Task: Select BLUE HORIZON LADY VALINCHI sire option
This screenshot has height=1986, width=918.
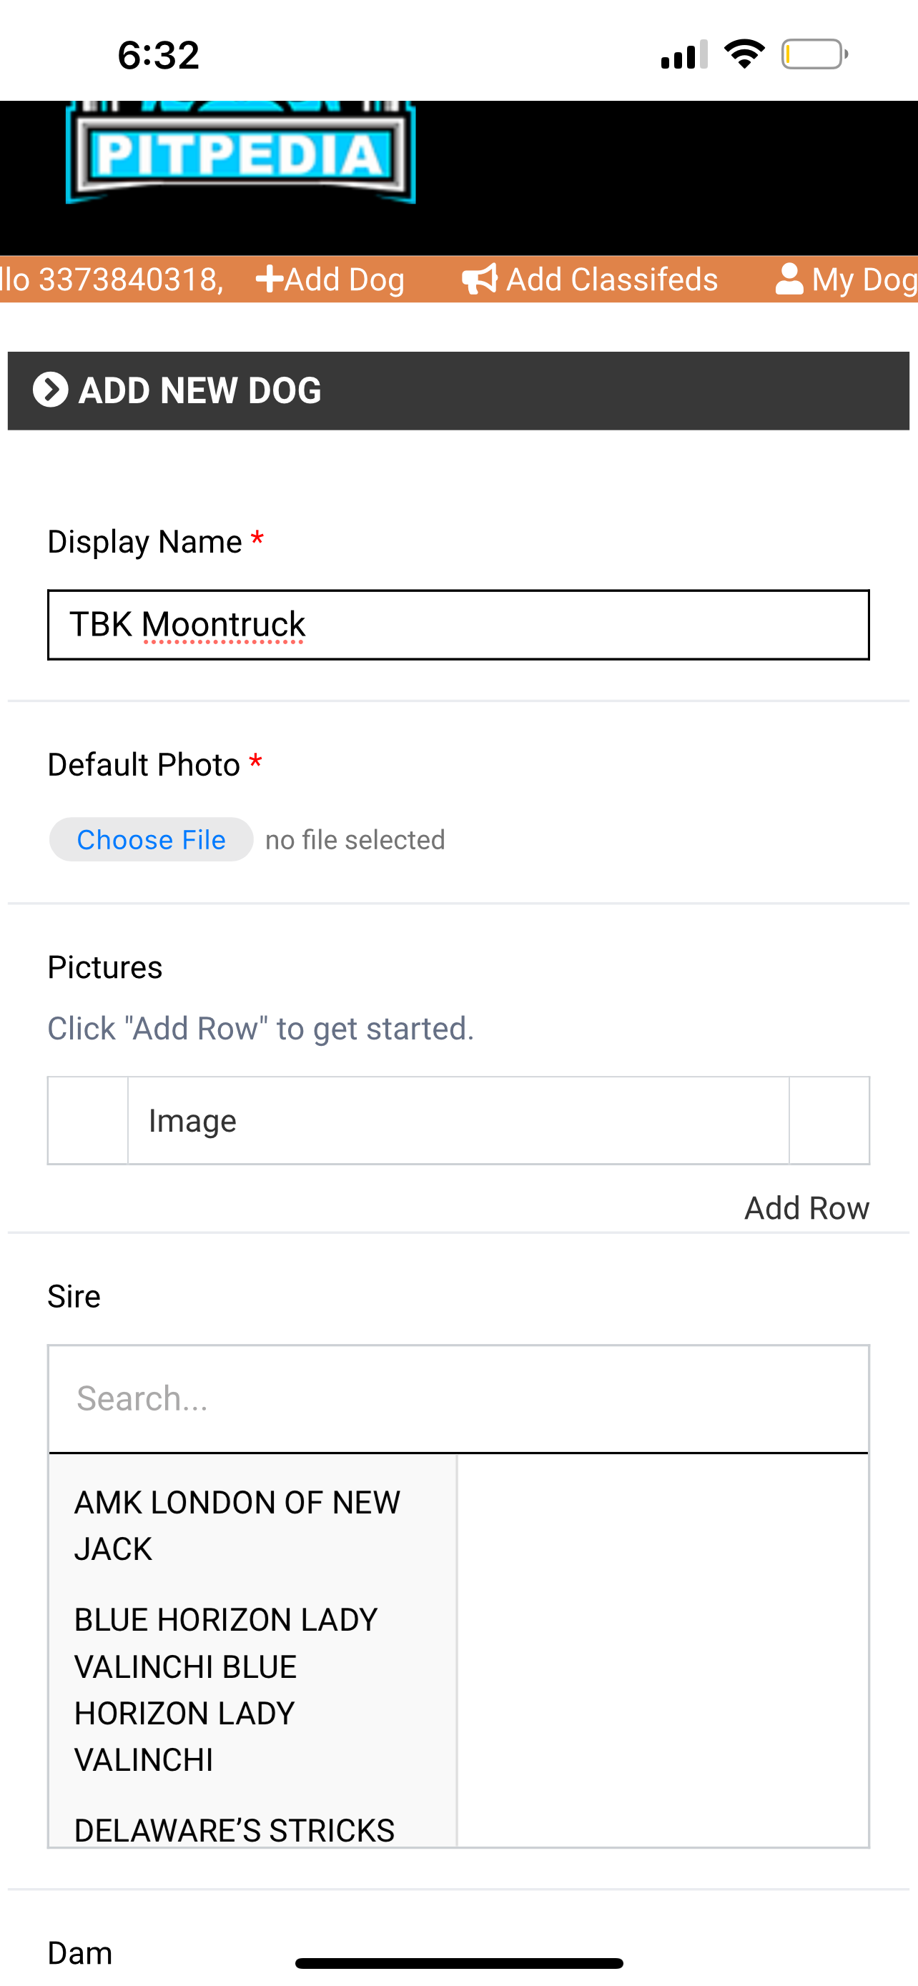Action: coord(226,1689)
